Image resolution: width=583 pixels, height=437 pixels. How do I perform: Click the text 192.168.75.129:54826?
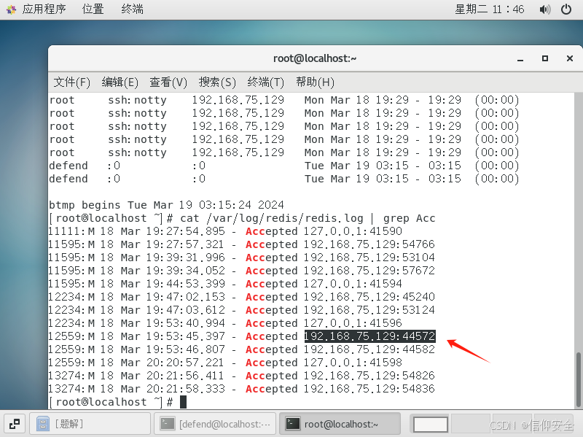pyautogui.click(x=369, y=375)
